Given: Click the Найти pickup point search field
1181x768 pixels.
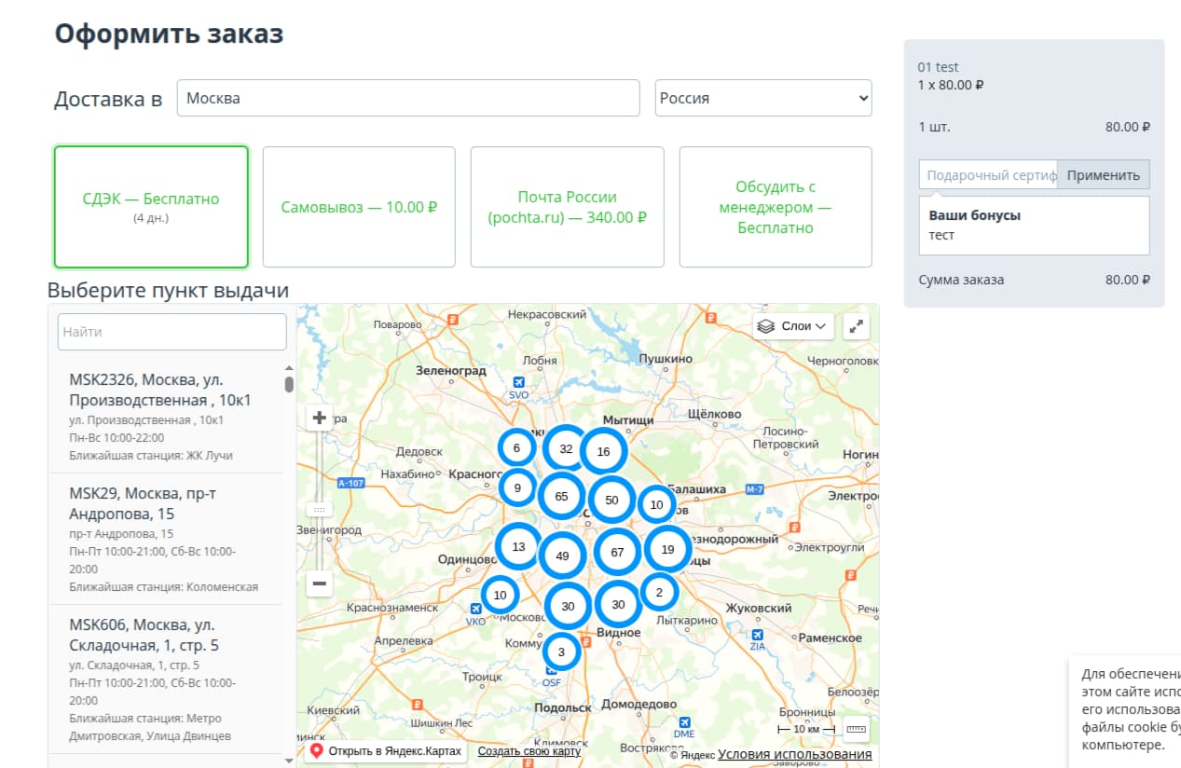Looking at the screenshot, I should (x=172, y=332).
